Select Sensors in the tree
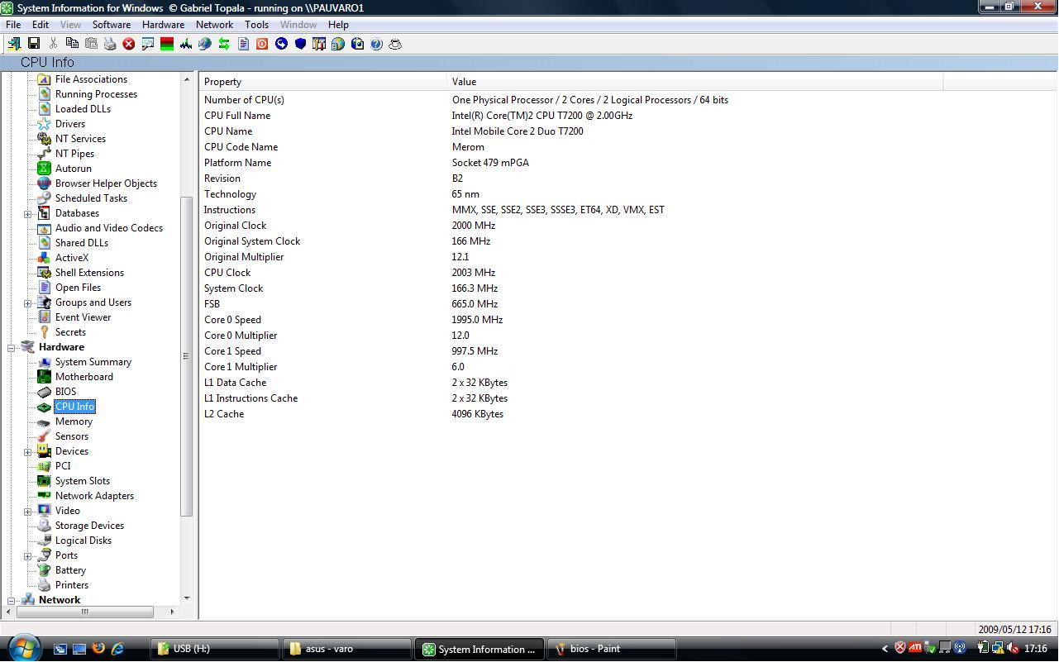This screenshot has height=662, width=1059. tap(72, 436)
